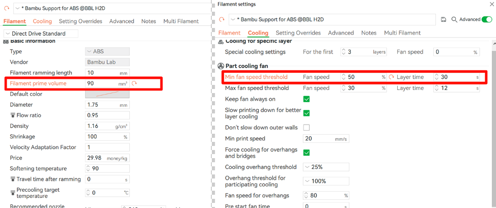Click the Softening temperature stepper arrows
496x208 pixels.
pos(88,168)
